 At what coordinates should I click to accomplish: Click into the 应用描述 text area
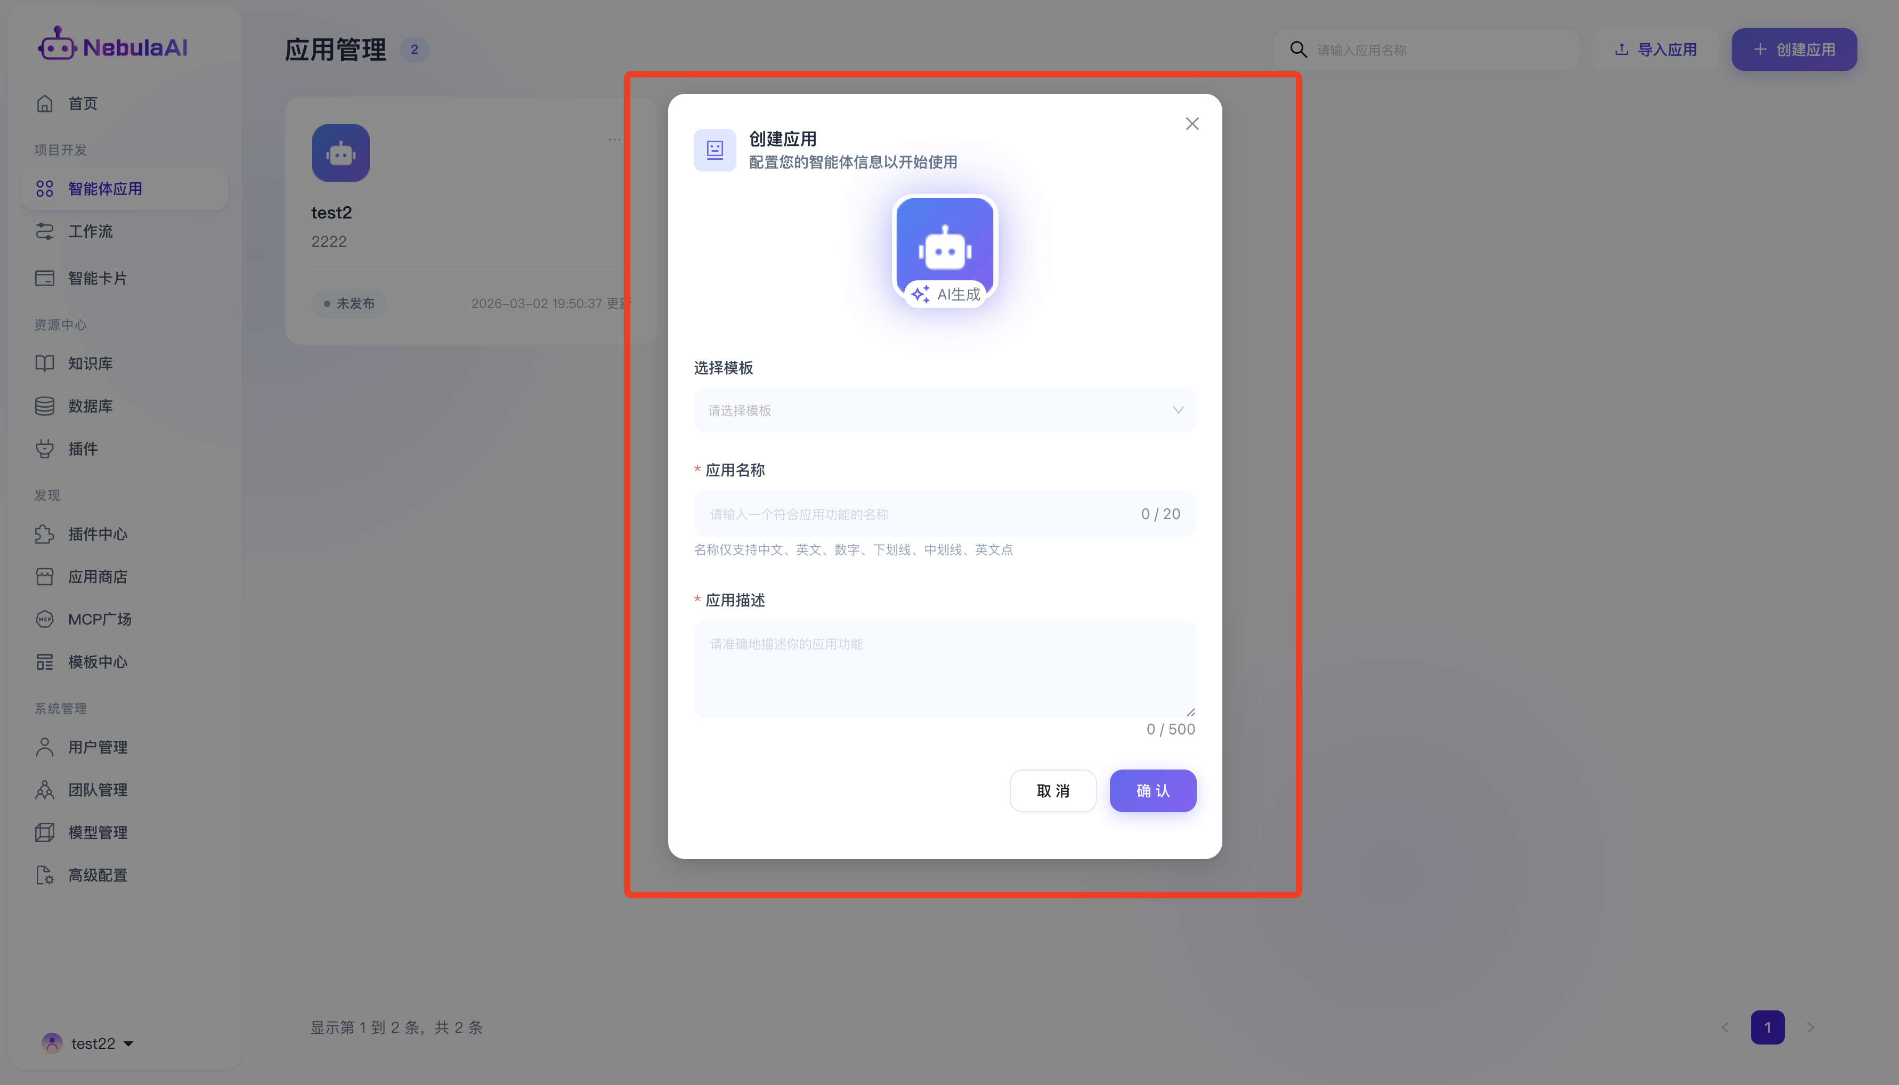click(x=944, y=668)
